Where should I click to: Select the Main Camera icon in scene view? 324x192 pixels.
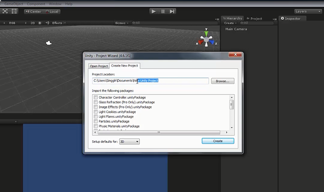[49, 43]
